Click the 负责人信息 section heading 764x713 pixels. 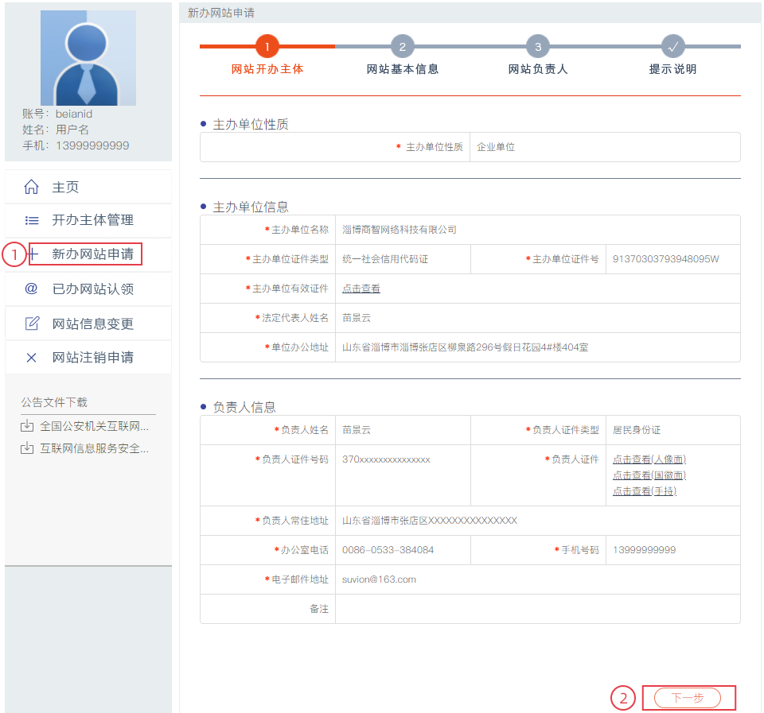click(244, 407)
